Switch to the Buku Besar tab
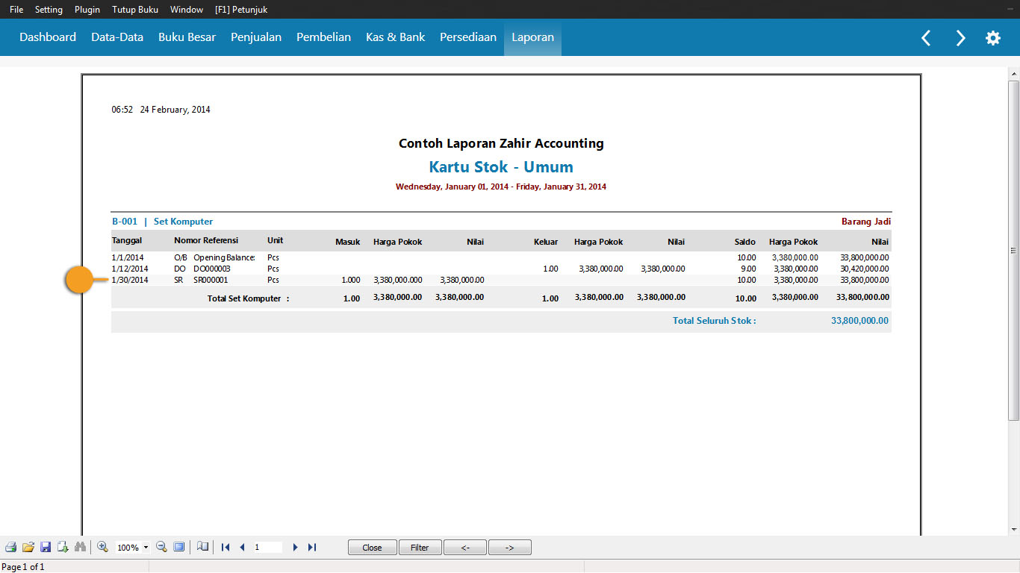The image size is (1020, 573). 187,37
